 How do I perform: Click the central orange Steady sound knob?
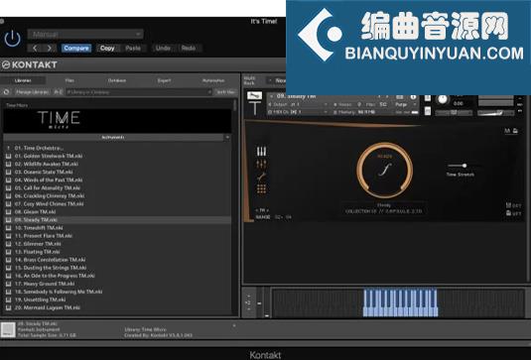coord(385,171)
